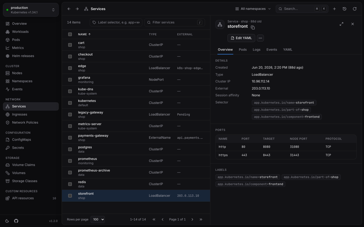Check the storefront service row

tap(70, 196)
